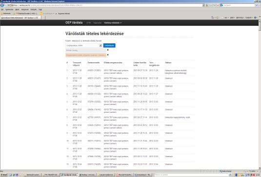Click the status cell in row 1

pyautogui.click(x=176, y=71)
